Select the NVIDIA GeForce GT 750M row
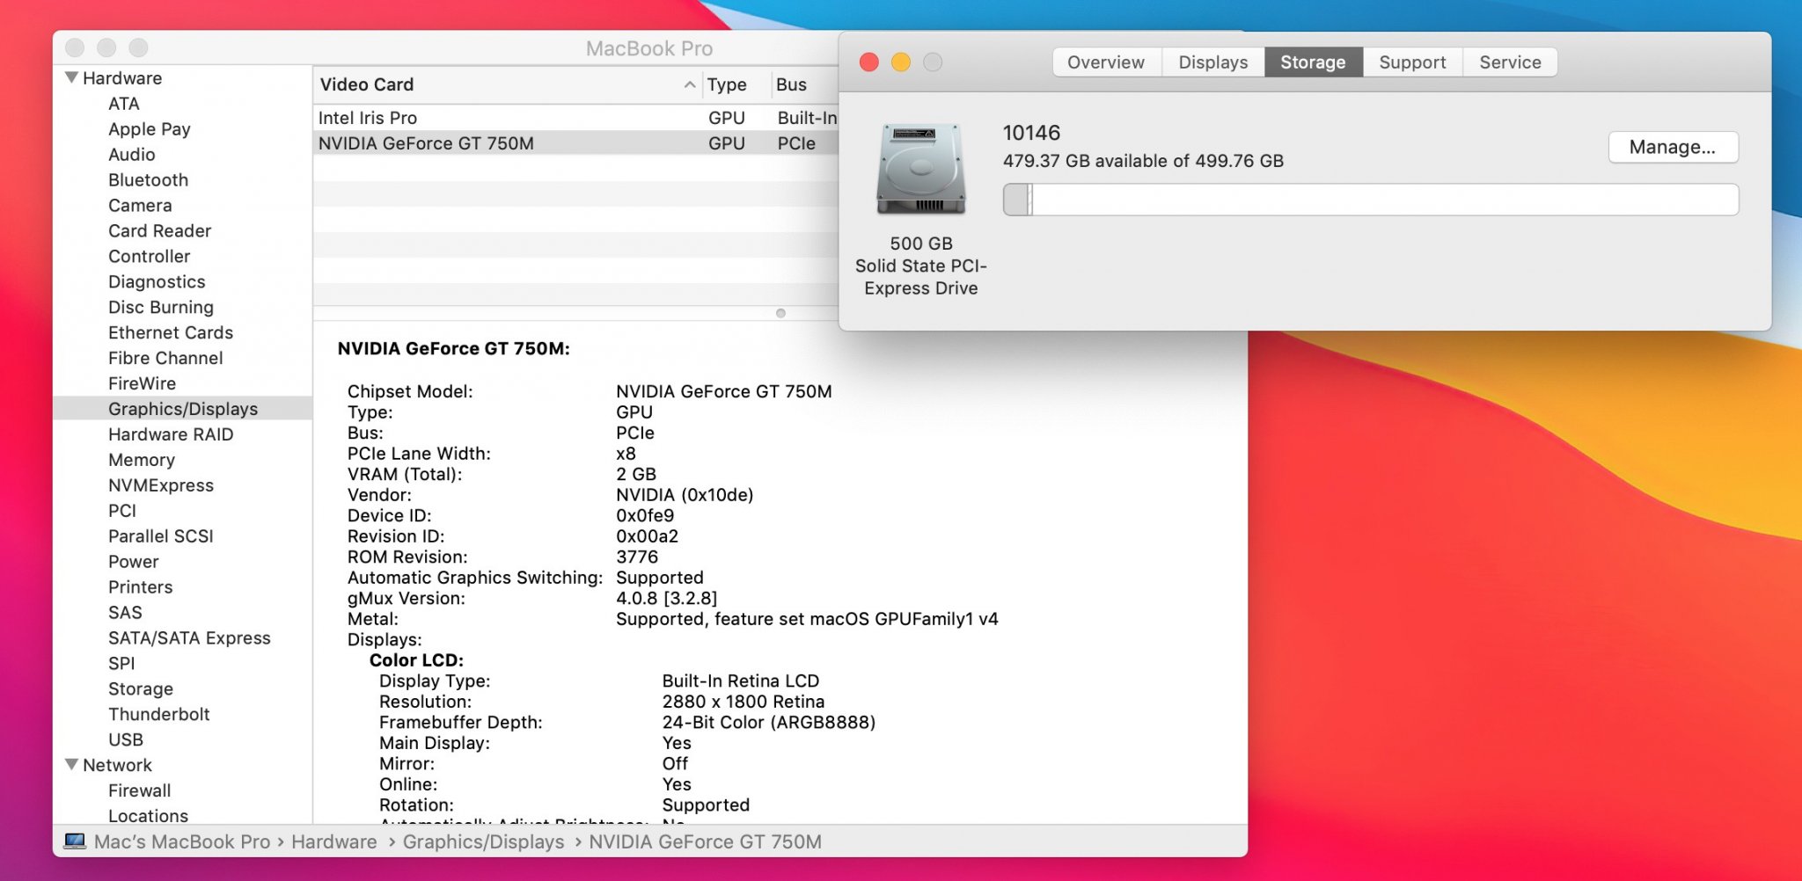This screenshot has width=1802, height=881. (576, 143)
